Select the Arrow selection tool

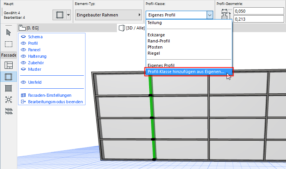[8, 32]
